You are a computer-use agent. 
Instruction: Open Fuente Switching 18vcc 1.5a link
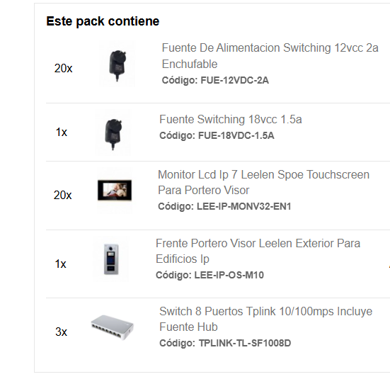coord(231,119)
